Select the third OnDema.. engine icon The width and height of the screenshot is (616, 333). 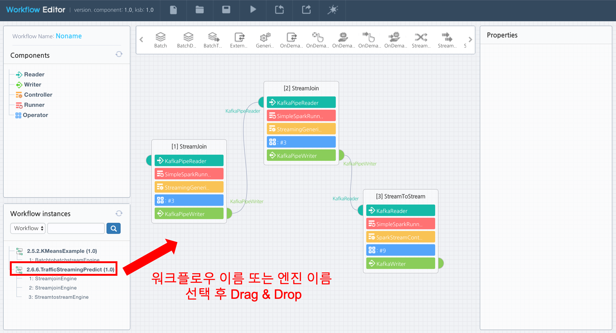[x=344, y=40]
